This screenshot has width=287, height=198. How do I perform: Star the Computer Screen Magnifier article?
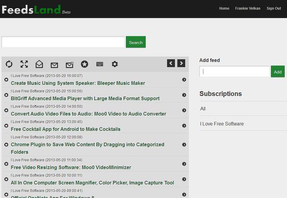point(6,179)
